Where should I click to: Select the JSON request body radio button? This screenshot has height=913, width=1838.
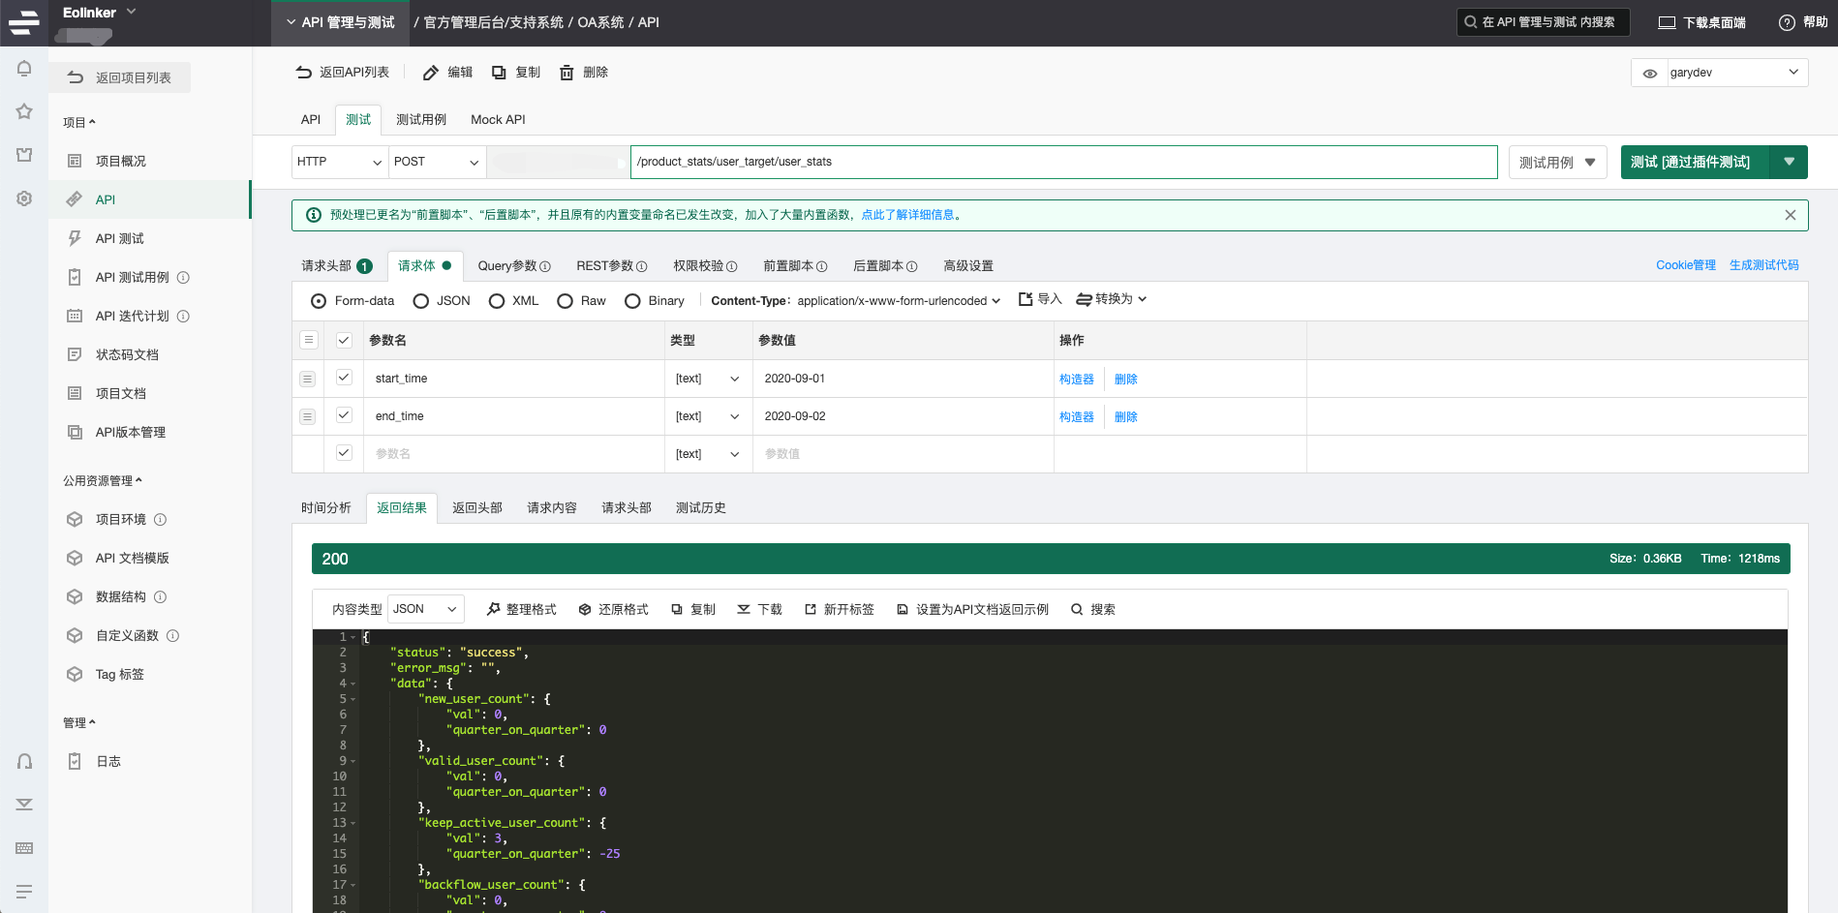421,301
